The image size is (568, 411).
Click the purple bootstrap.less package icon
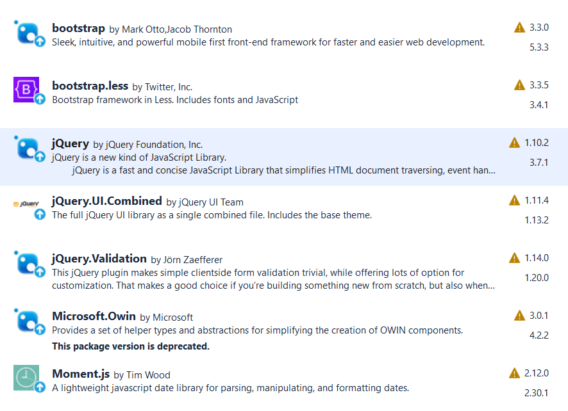pos(27,90)
